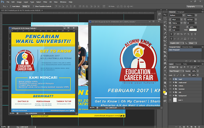Hide the background layer group
The width and height of the screenshot is (204, 128).
[x=170, y=95]
